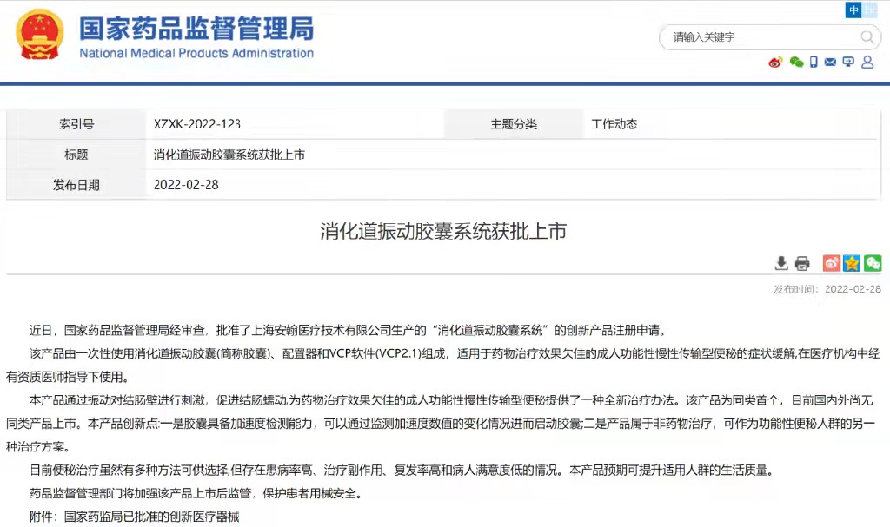890x527 pixels.
Task: Download the article using the download icon
Action: click(x=781, y=263)
